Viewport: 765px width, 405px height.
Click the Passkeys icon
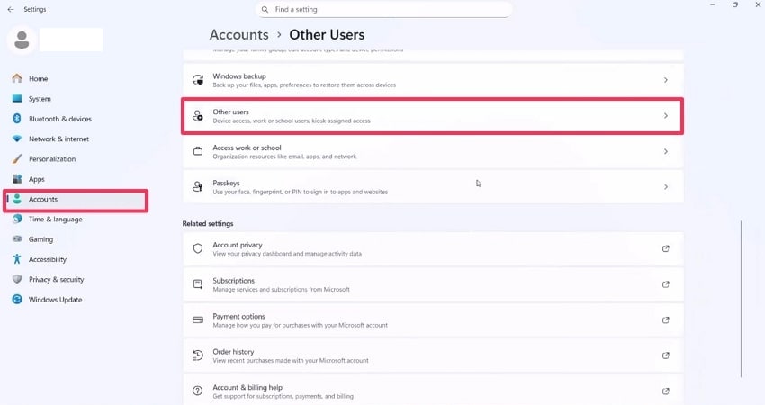198,187
